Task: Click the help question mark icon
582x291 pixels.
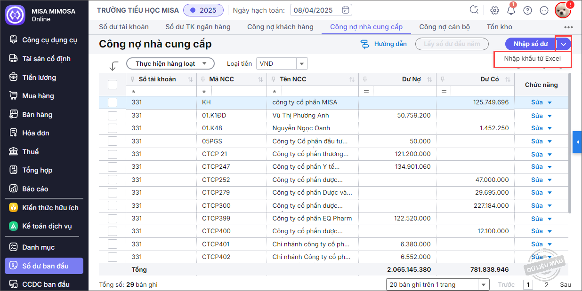Action: click(527, 10)
